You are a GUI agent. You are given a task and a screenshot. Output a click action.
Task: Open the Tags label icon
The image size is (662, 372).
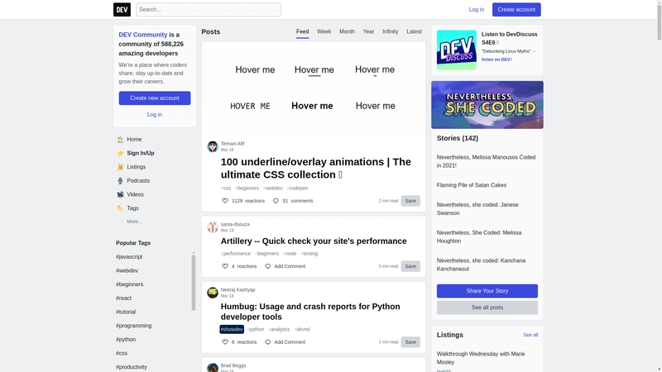point(120,208)
